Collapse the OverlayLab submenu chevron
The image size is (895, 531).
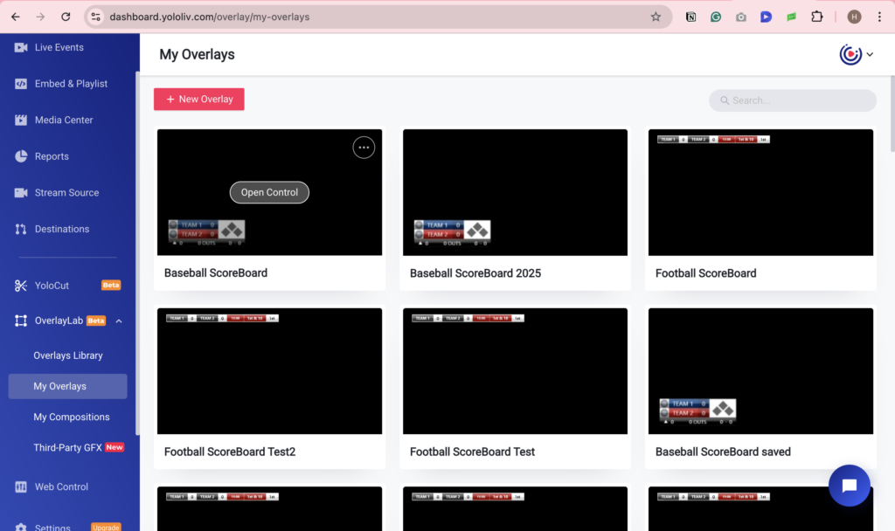point(119,321)
